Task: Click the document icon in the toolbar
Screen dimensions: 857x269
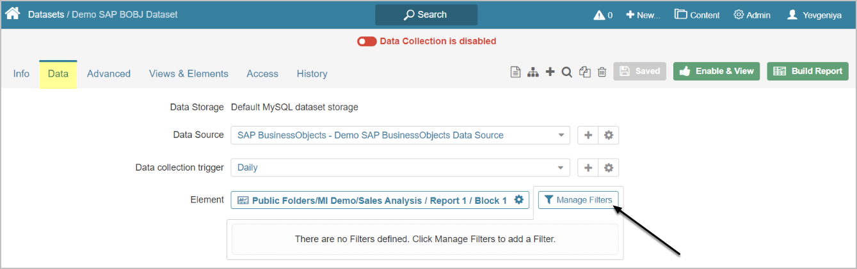Action: click(515, 72)
